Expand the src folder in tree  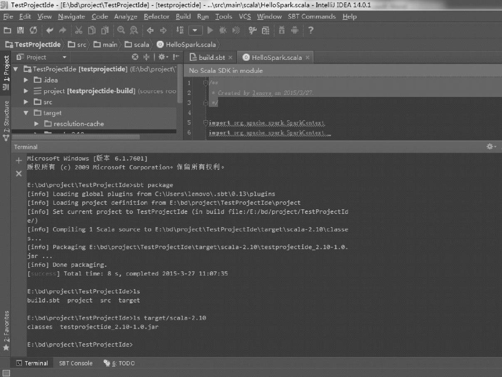click(26, 102)
